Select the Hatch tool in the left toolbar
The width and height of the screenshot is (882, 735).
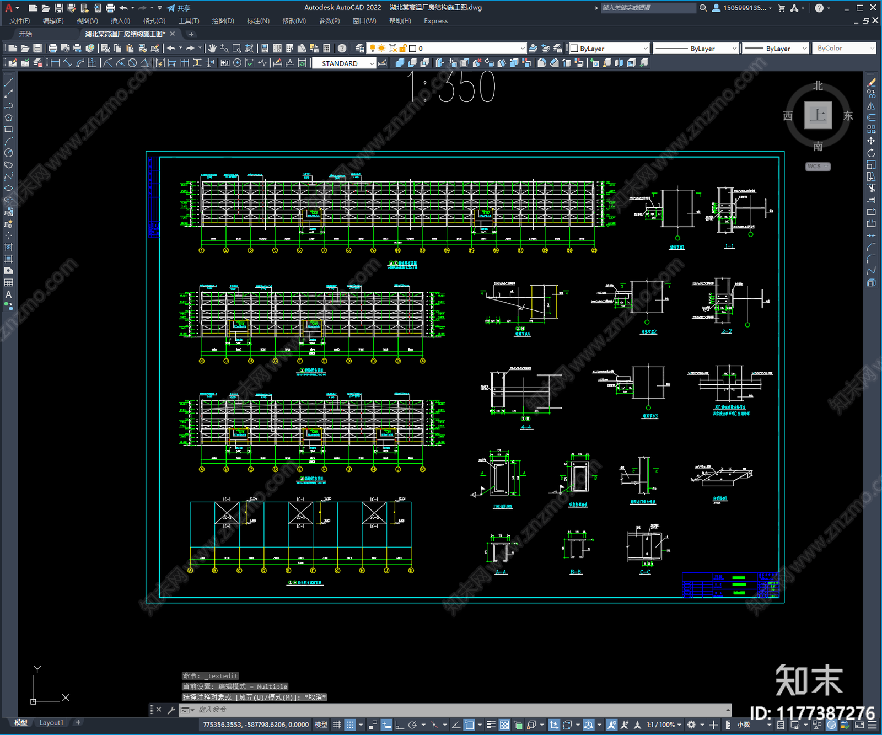(8, 247)
